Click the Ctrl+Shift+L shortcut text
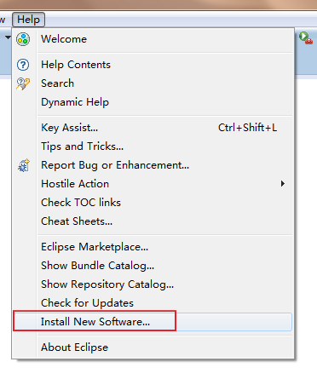Image resolution: width=317 pixels, height=379 pixels. [x=247, y=128]
